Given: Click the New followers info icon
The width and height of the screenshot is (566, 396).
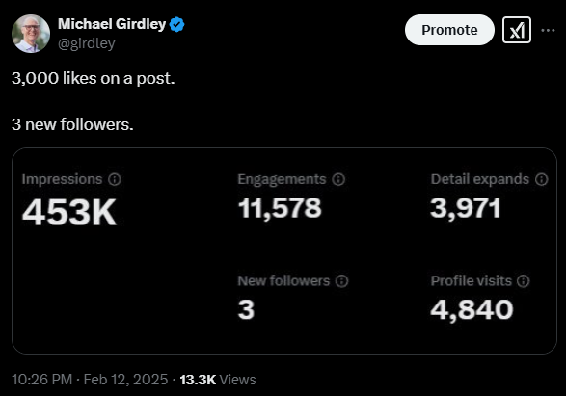Looking at the screenshot, I should point(342,281).
